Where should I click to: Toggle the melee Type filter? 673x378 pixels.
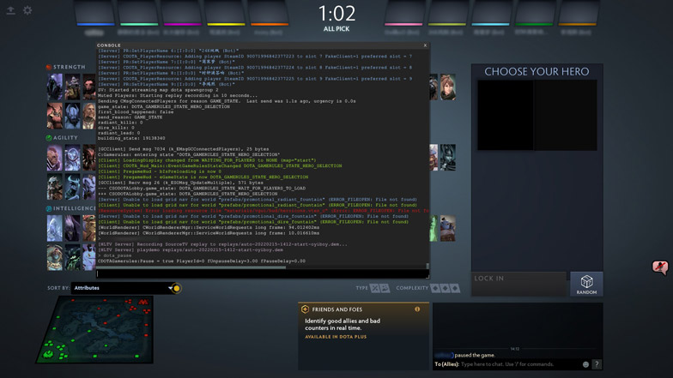point(374,288)
